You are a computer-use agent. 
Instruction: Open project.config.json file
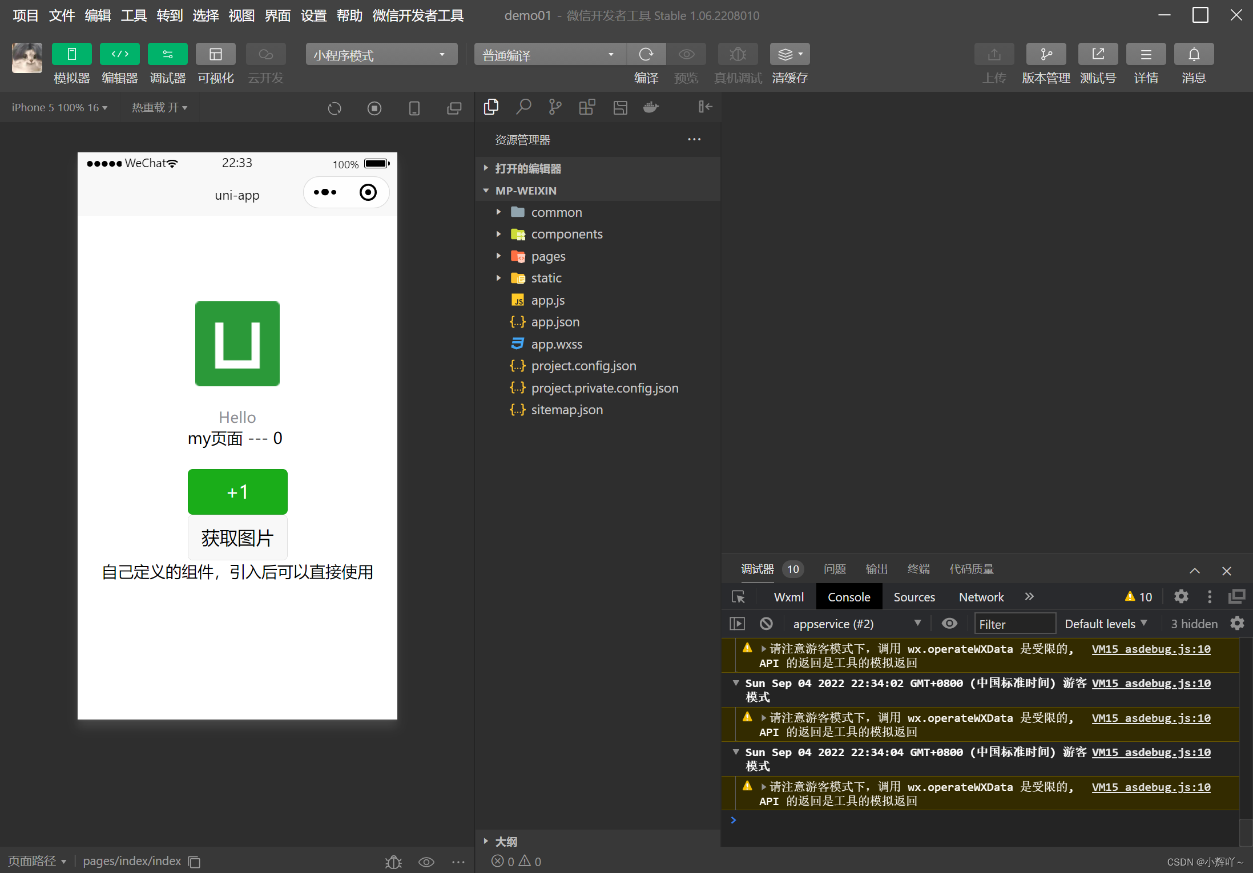[598, 366]
